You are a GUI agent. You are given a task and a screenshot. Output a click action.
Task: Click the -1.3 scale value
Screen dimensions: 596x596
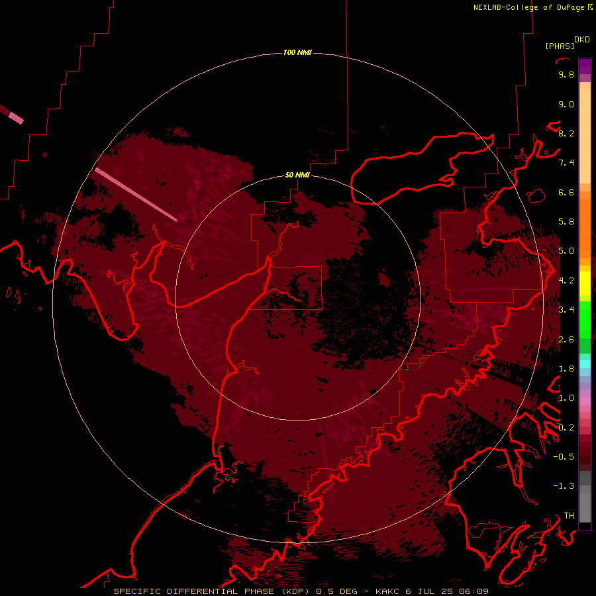coord(564,486)
